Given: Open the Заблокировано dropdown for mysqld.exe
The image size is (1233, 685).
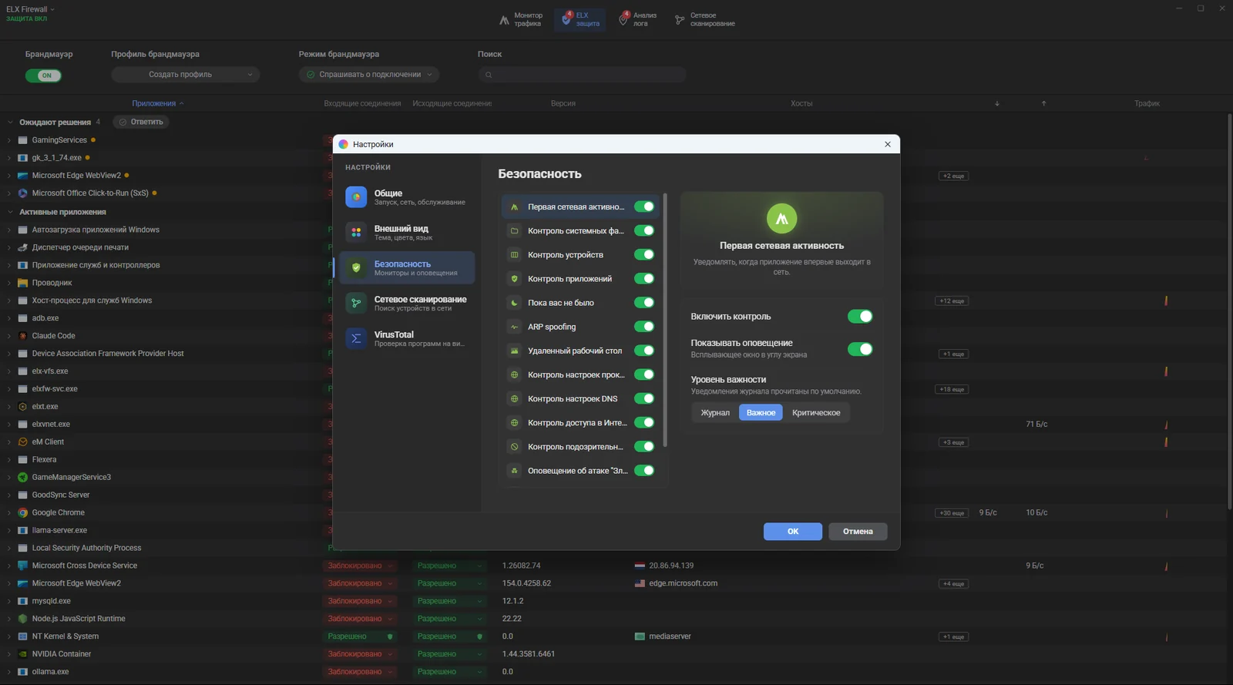Looking at the screenshot, I should 360,601.
